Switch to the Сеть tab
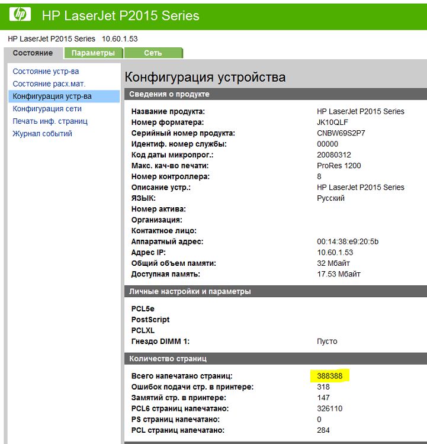Image resolution: width=427 pixels, height=444 pixels. (x=153, y=53)
